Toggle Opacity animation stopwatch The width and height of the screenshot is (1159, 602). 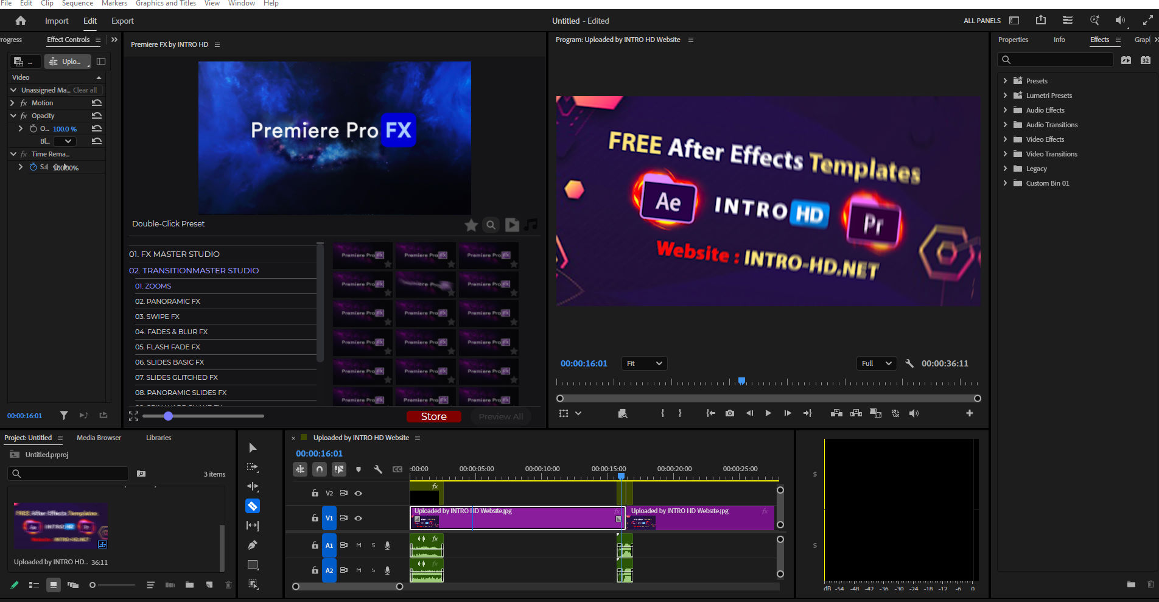(33, 128)
